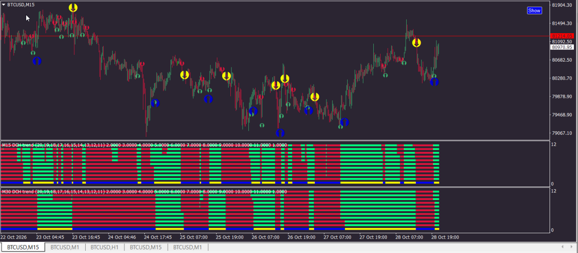Click the 25 Oct 19:00 time label
The image size is (578, 253).
click(229, 237)
